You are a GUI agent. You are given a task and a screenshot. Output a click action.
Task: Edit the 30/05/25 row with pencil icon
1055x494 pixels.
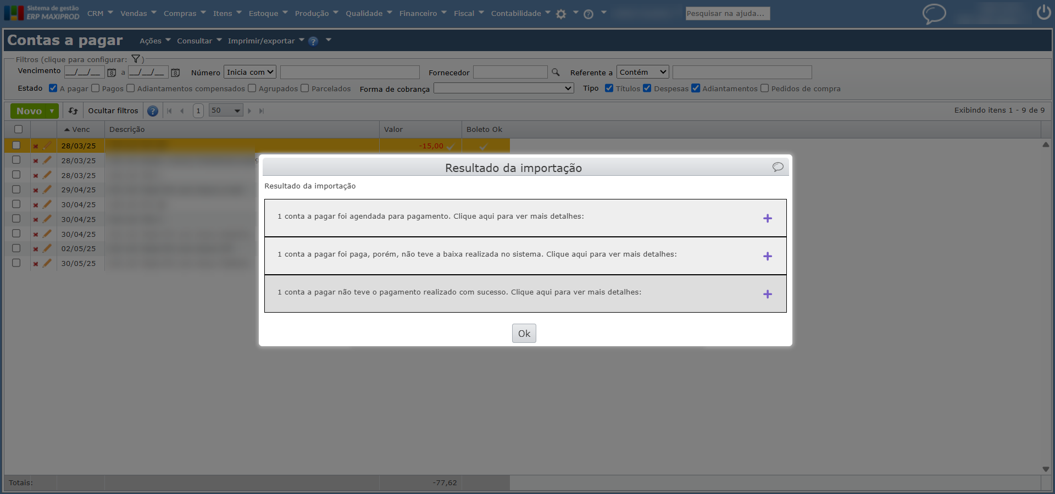[47, 263]
